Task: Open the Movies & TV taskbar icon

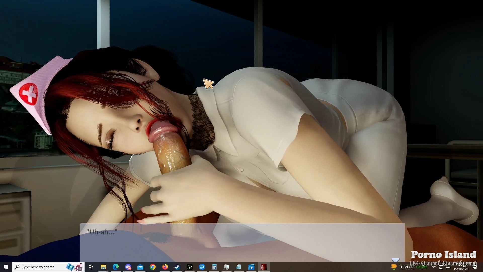Action: point(251,267)
